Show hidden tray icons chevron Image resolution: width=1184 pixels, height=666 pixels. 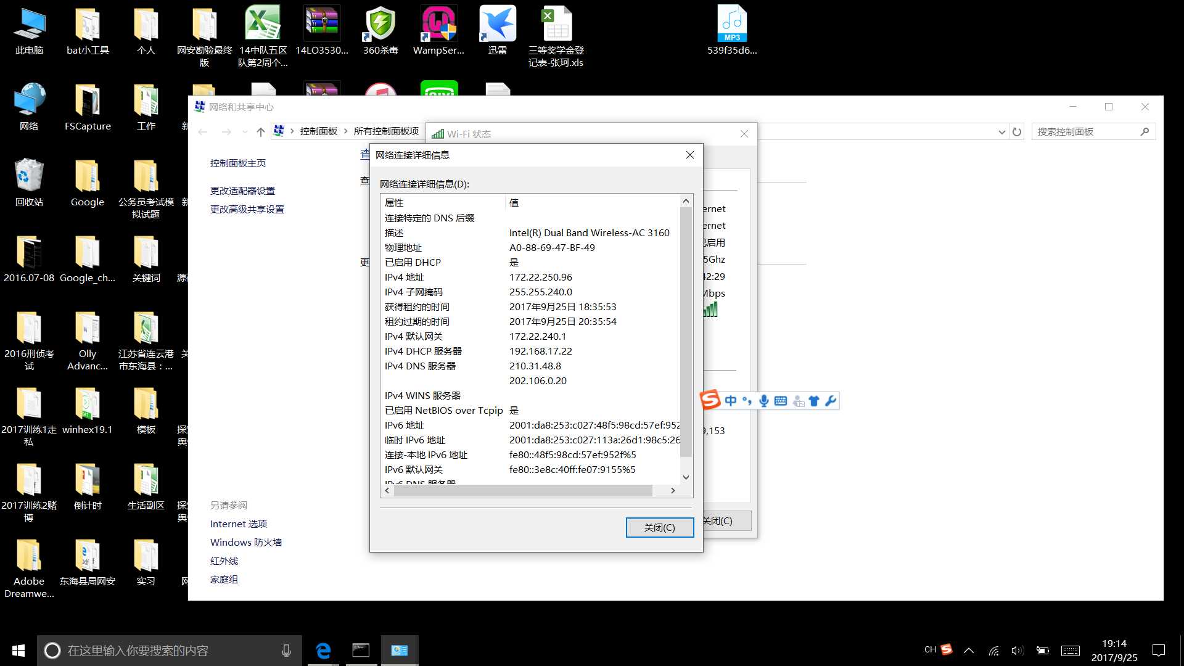[969, 651]
